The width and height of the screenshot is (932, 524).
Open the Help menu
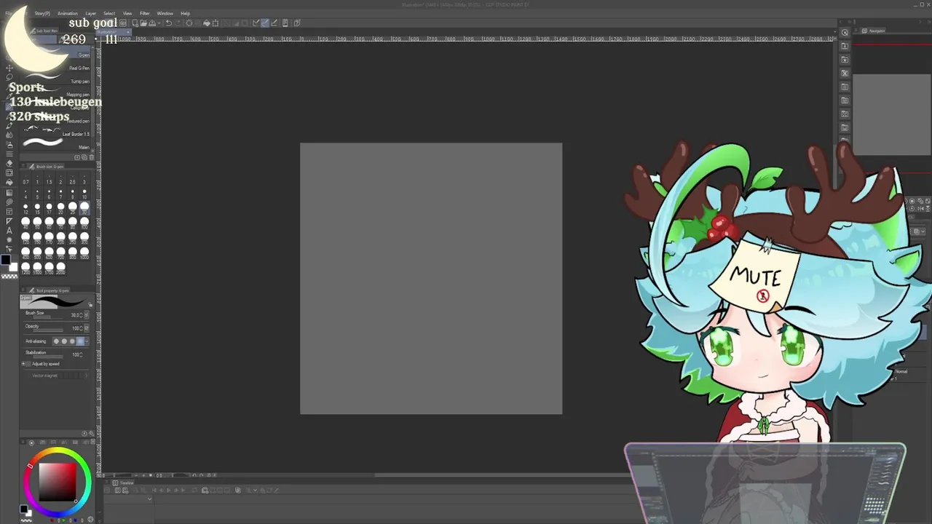click(185, 13)
